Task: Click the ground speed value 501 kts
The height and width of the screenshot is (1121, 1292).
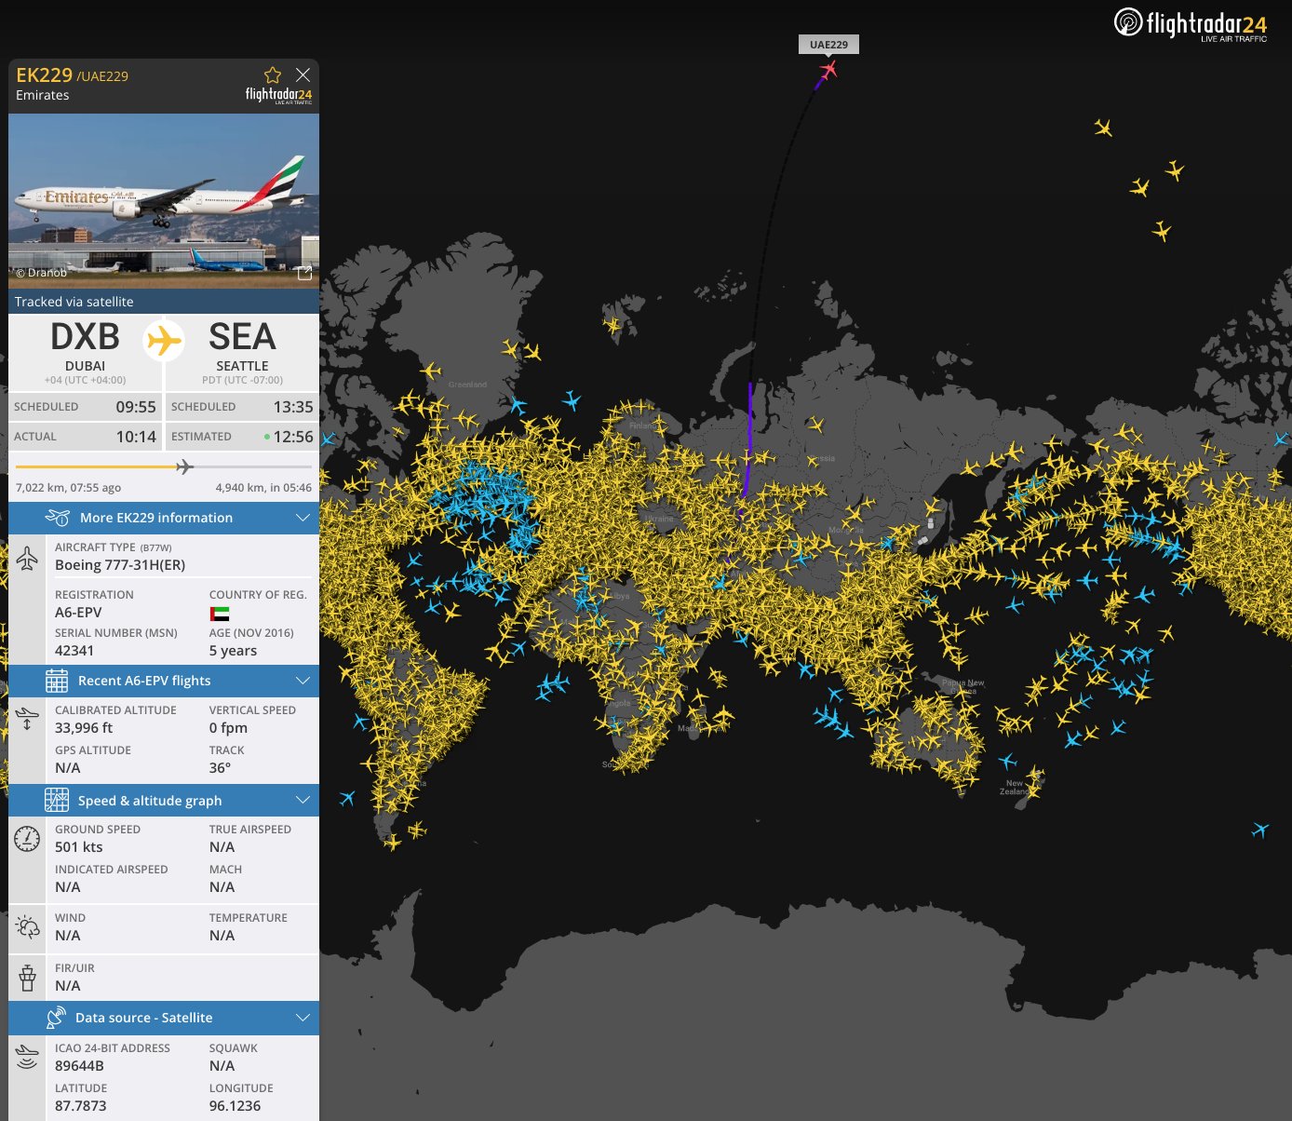Action: click(x=79, y=847)
